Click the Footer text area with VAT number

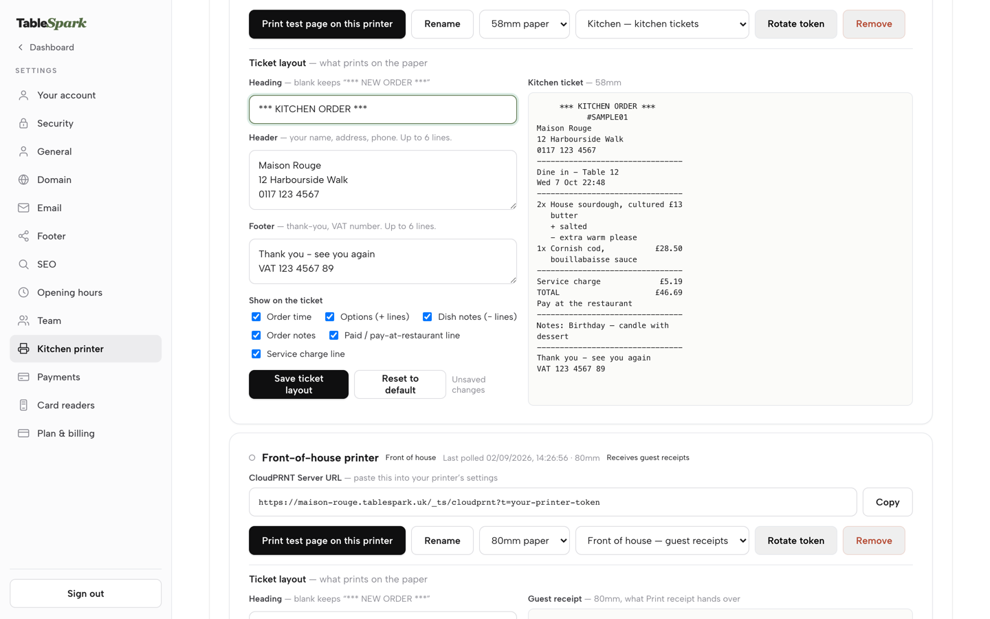pyautogui.click(x=383, y=261)
